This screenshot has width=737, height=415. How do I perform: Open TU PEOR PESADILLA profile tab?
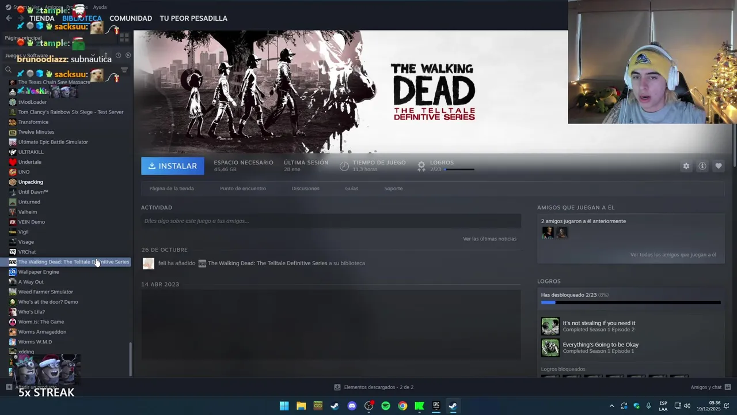pyautogui.click(x=193, y=18)
